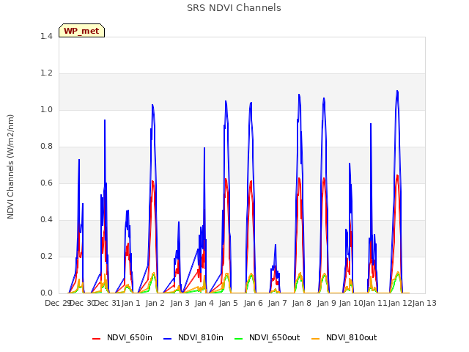The width and height of the screenshot is (469, 352).
Task: Click the 0.0 y-axis tick label
Action: tap(46, 293)
